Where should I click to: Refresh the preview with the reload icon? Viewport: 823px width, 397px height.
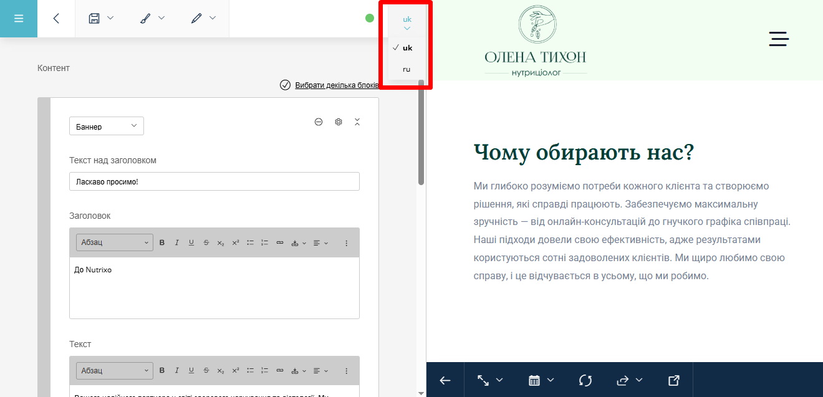(585, 380)
